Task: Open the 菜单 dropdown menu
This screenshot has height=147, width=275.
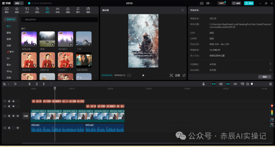Action: point(19,3)
